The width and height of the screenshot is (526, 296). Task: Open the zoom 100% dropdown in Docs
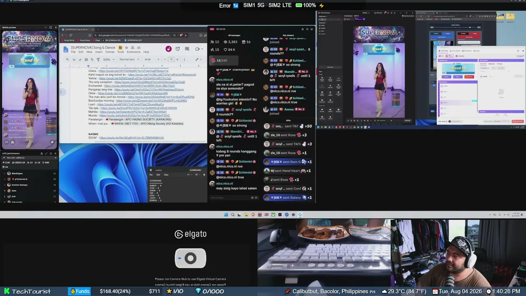tap(108, 60)
